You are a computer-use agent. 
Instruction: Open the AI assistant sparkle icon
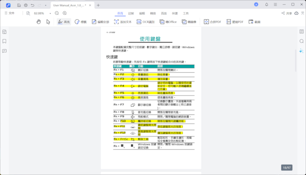tap(301, 51)
